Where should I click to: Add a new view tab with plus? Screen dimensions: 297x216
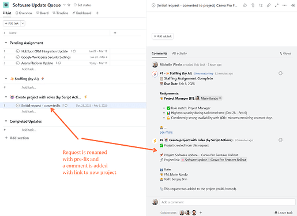tap(97, 13)
